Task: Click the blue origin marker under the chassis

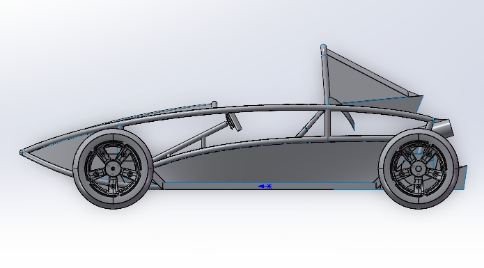Action: pos(265,187)
